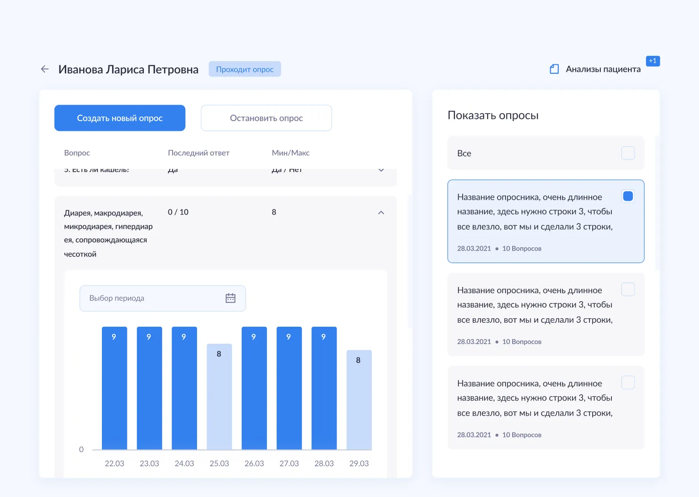Uncheck the first selected questionnaire checkbox
Image resolution: width=699 pixels, height=497 pixels.
[x=628, y=196]
